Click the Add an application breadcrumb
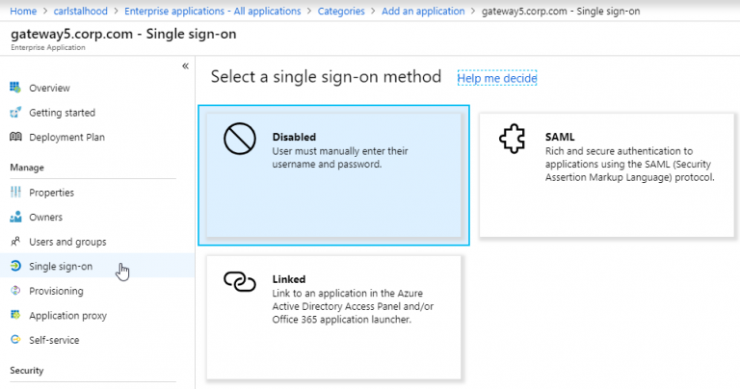The image size is (740, 389). [x=425, y=12]
